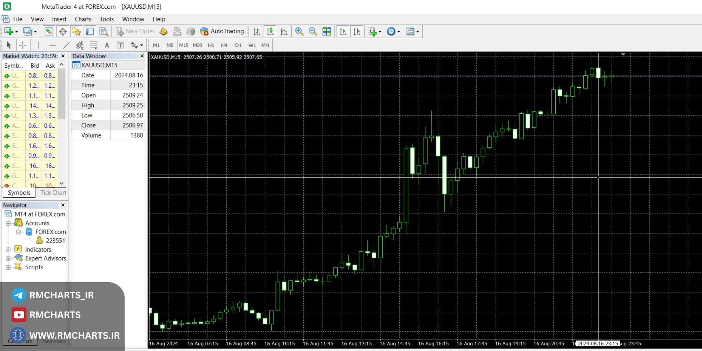Choose the Draw Horizontal Line tool
Image resolution: width=702 pixels, height=351 pixels.
coord(53,45)
